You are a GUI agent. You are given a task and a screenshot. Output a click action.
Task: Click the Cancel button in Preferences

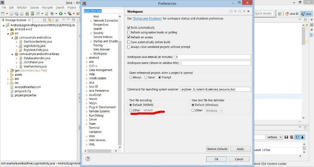coord(239,159)
